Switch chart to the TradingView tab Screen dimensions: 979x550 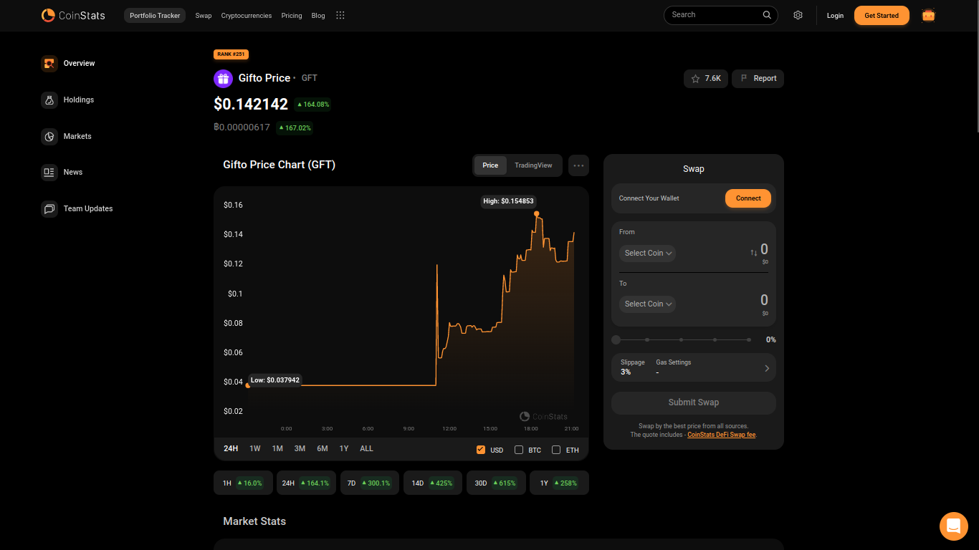pyautogui.click(x=533, y=165)
